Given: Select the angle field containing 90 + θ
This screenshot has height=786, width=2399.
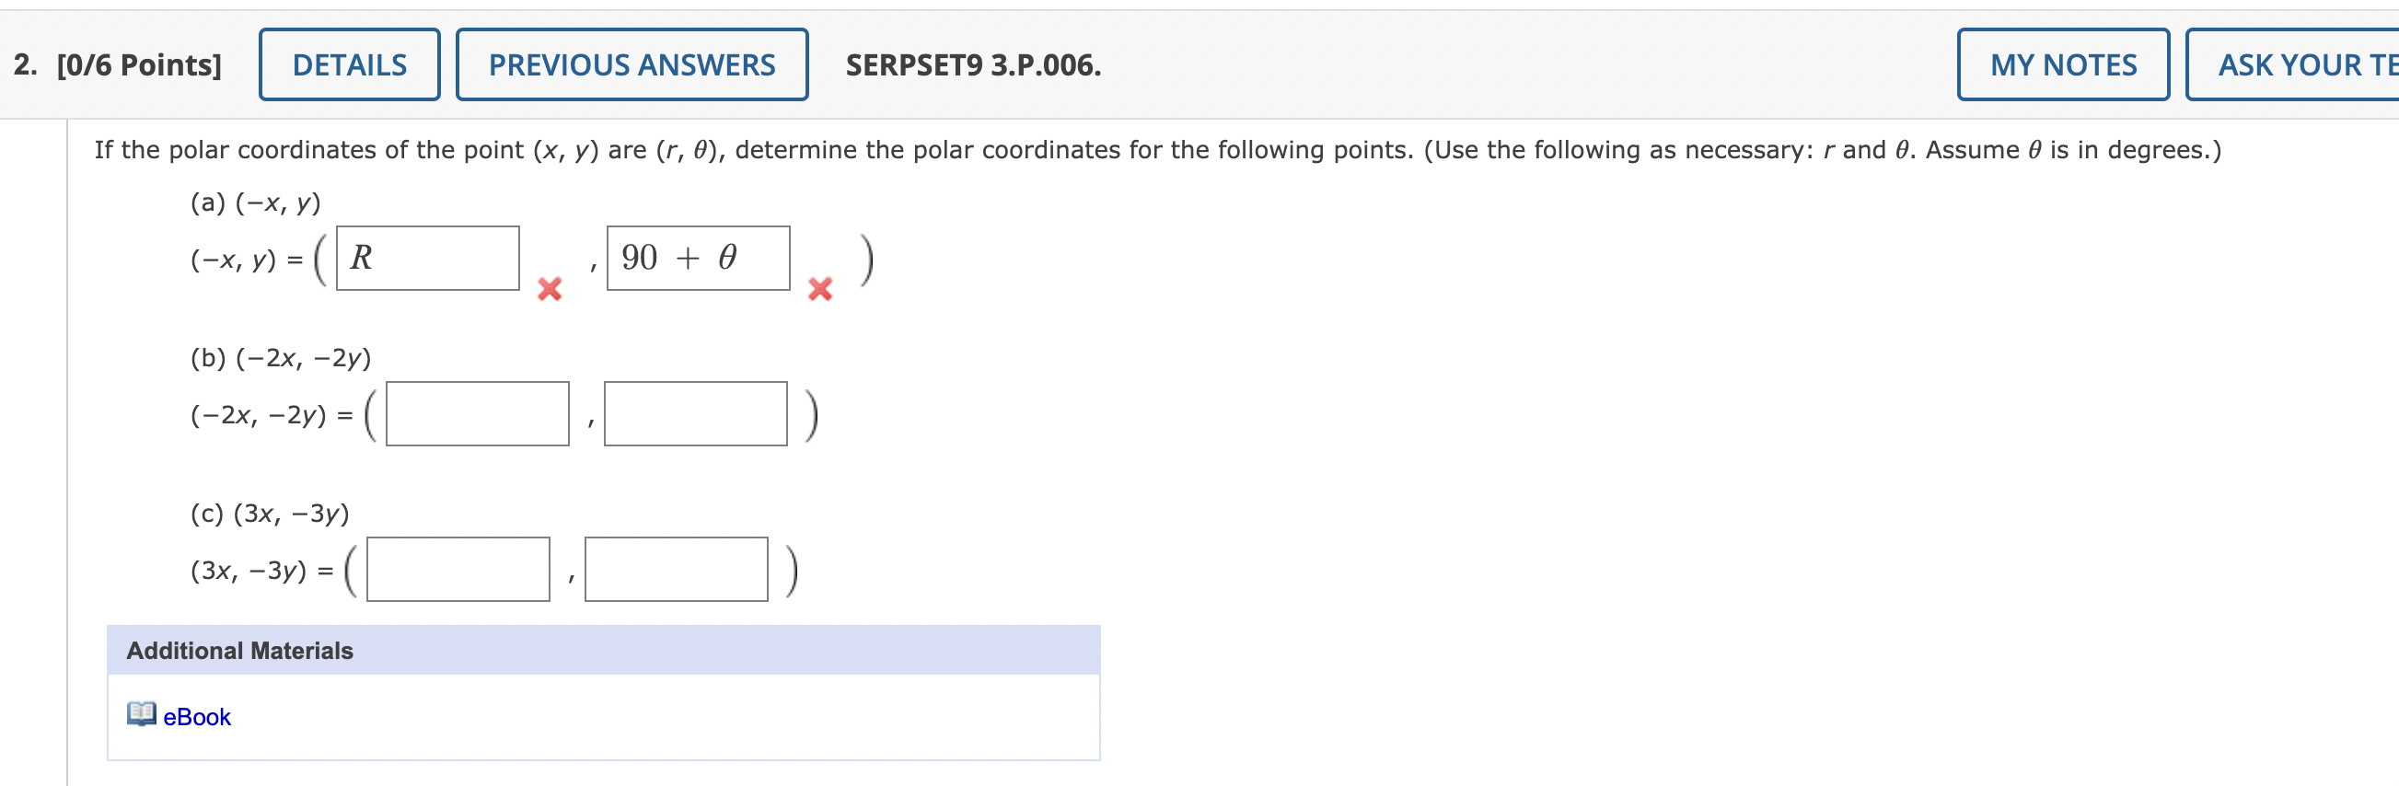Looking at the screenshot, I should 699,258.
